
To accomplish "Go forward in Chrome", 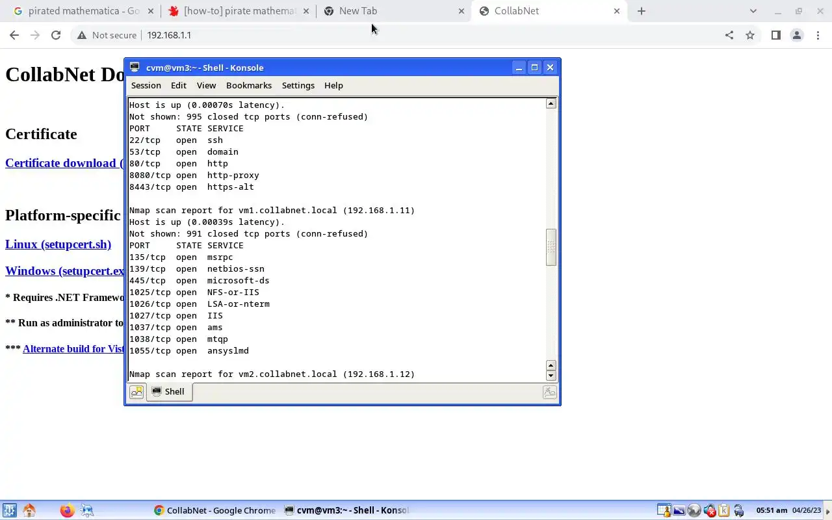I will point(35,35).
